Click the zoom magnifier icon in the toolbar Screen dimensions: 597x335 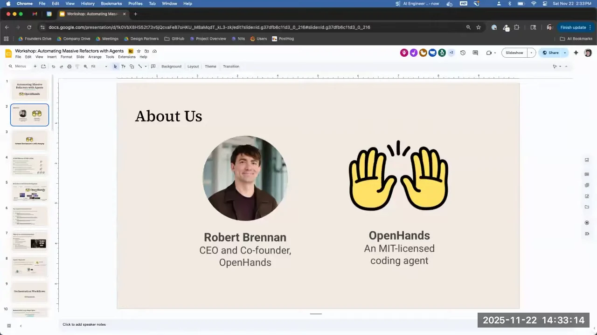(85, 67)
